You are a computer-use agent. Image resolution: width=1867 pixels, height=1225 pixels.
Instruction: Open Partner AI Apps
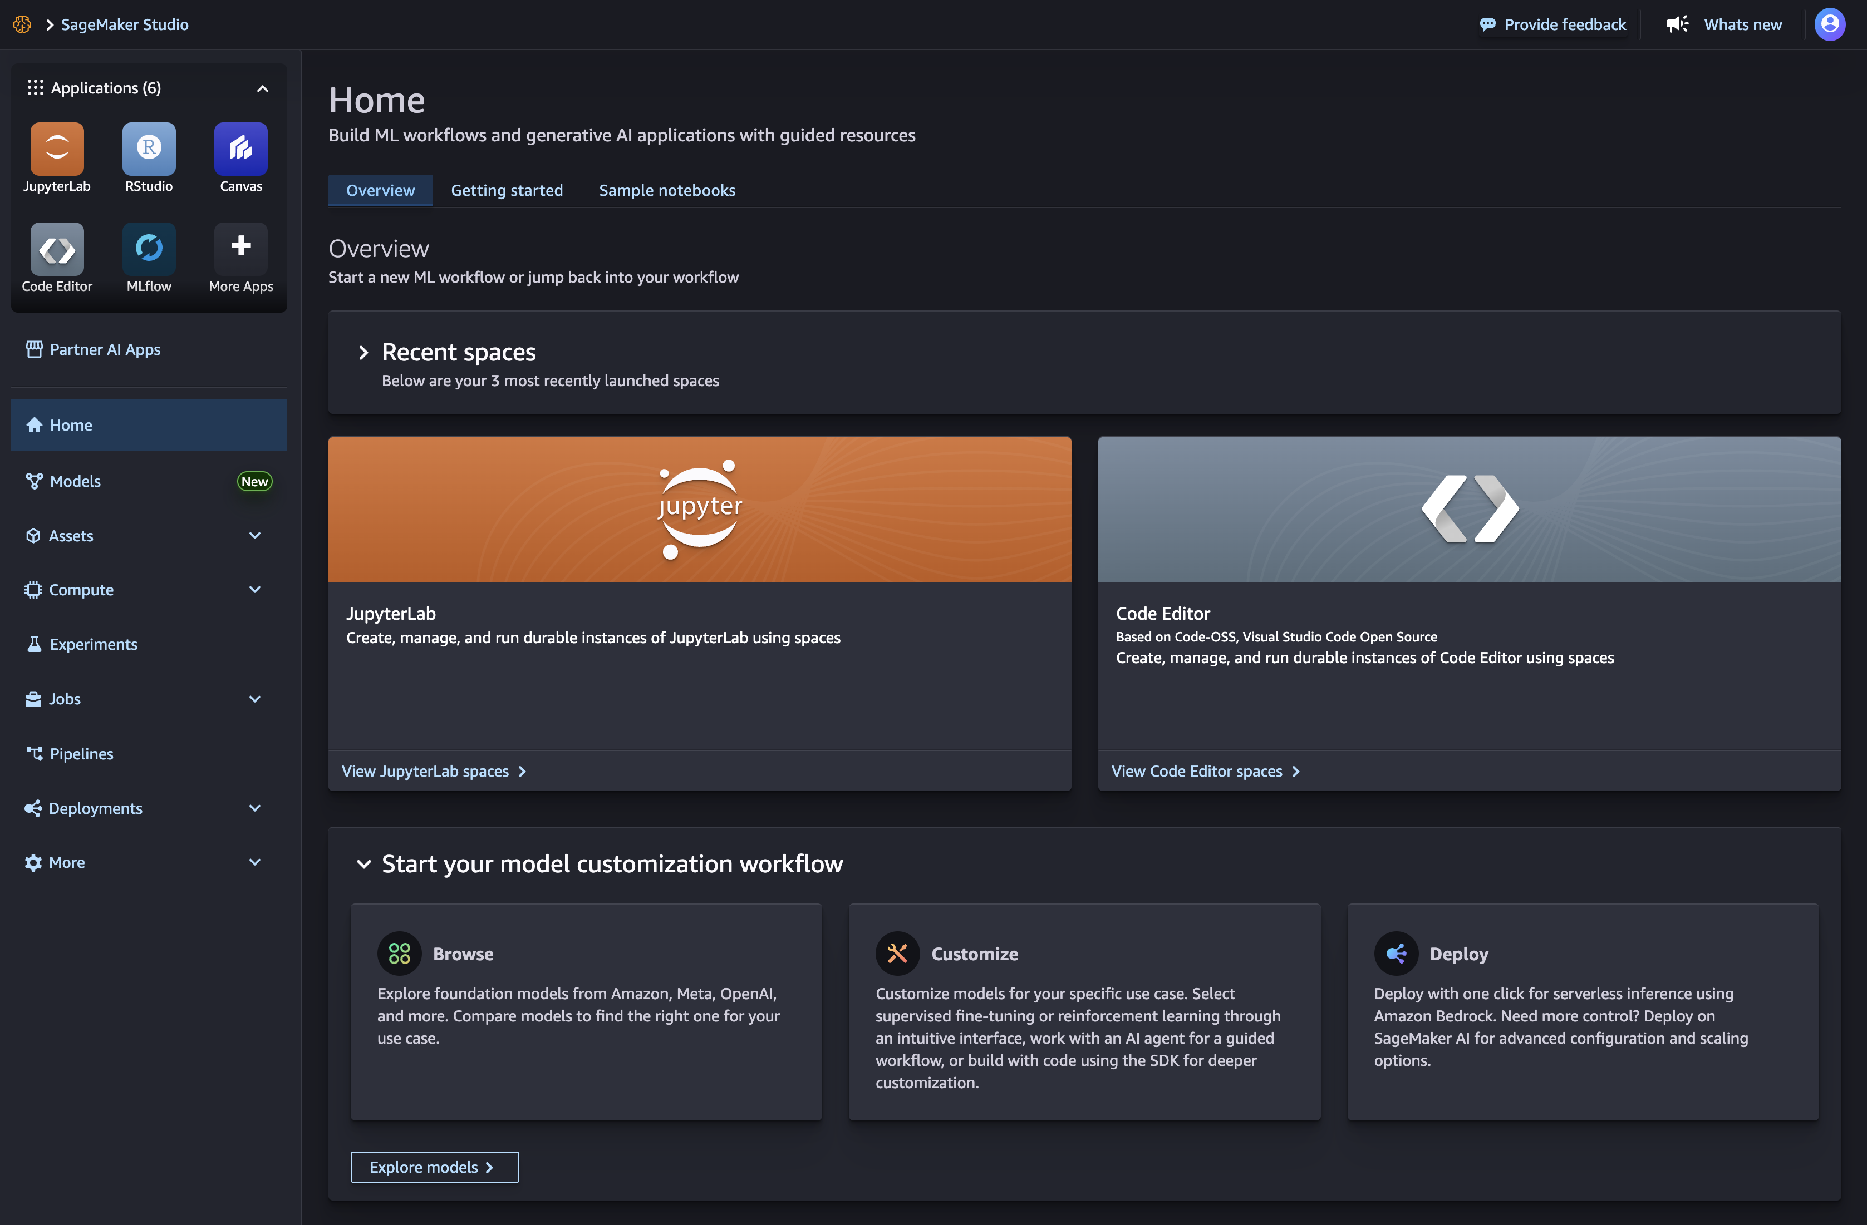(x=104, y=349)
